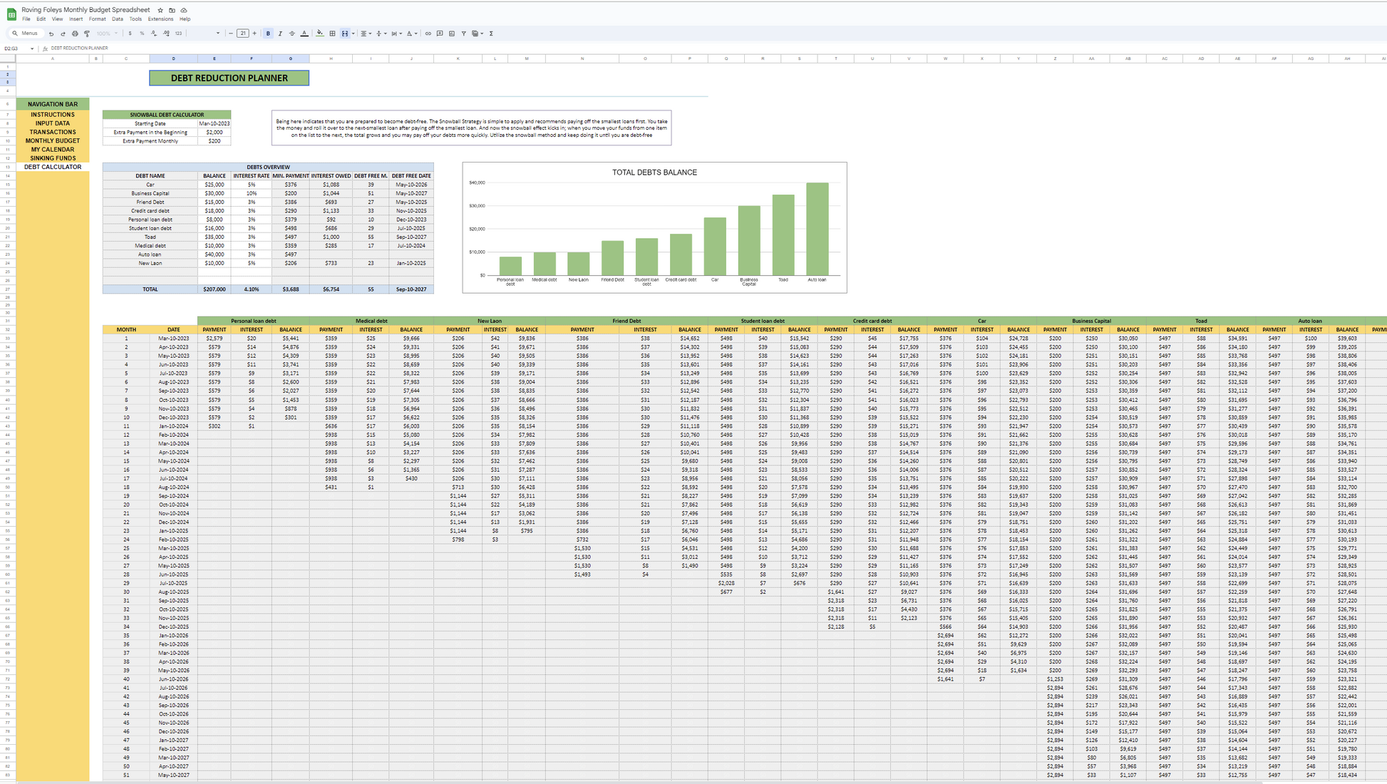This screenshot has width=1387, height=784.
Task: Open the fill color picker
Action: pyautogui.click(x=319, y=33)
